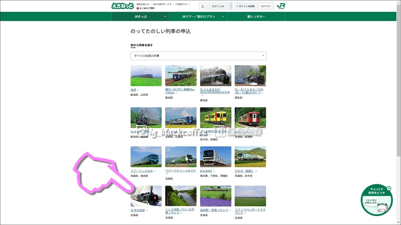The width and height of the screenshot is (401, 225).
Task: Close the チャットで質問をどうぞ chat bubble
Action: [388, 188]
